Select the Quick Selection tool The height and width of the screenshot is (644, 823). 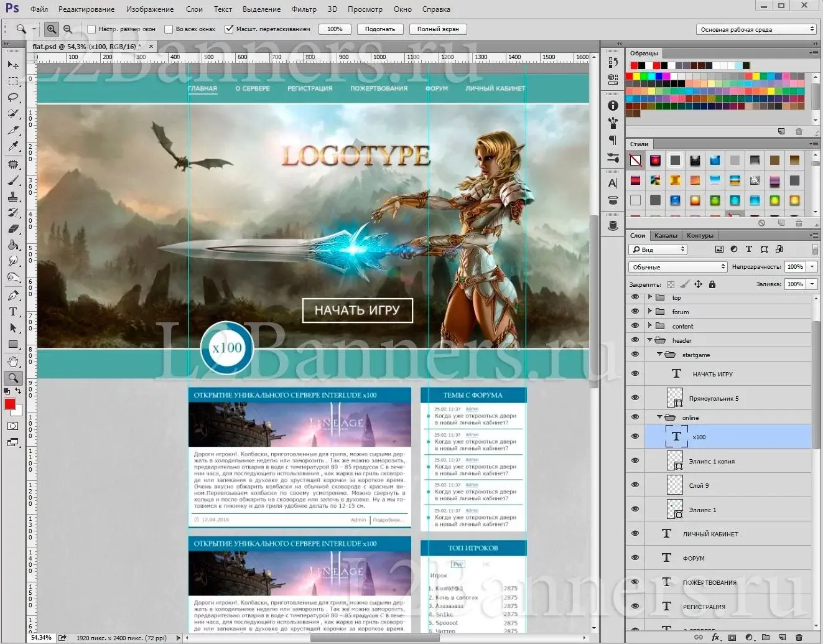13,114
